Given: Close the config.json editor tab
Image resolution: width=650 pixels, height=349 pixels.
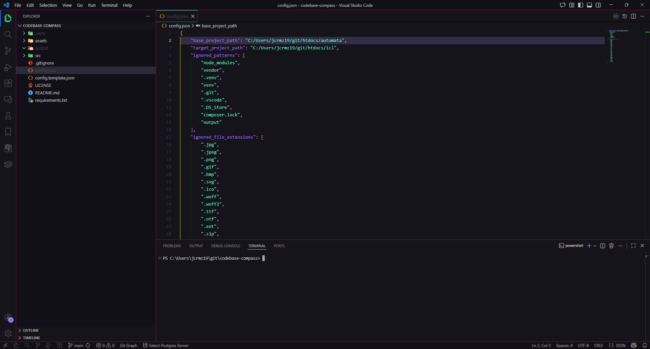Looking at the screenshot, I should (193, 16).
